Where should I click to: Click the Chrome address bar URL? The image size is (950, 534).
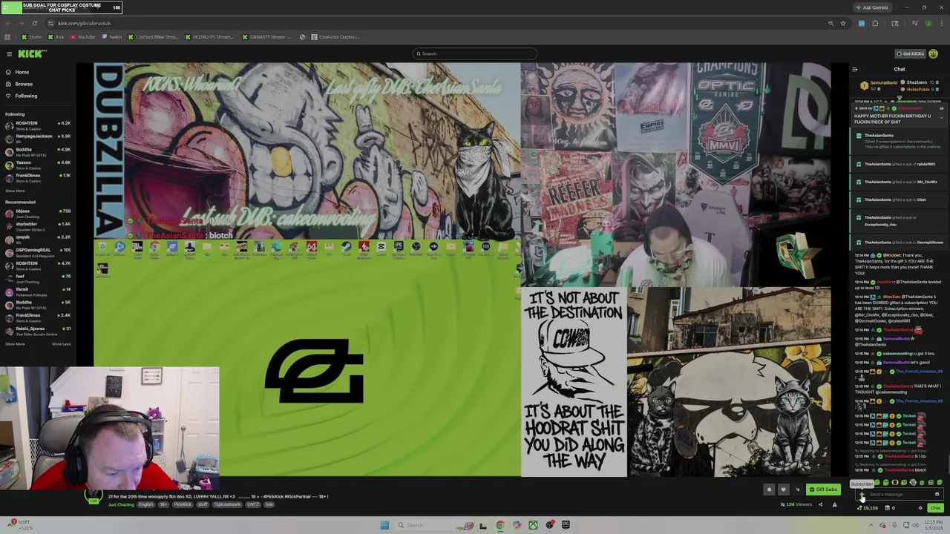coord(84,23)
